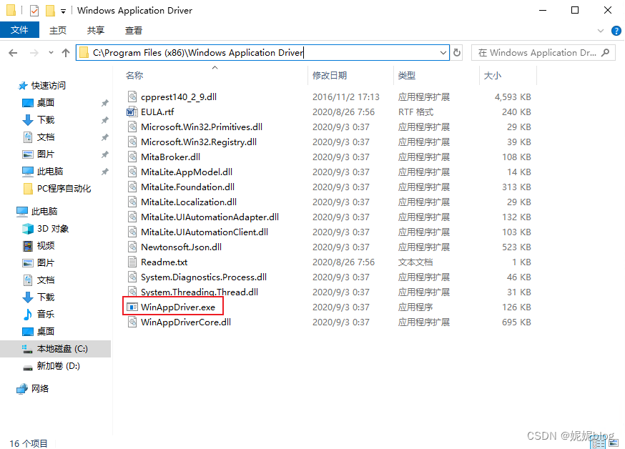The width and height of the screenshot is (625, 449).
Task: Select Newtonsoft.Json.dll in the file list
Action: pos(181,247)
